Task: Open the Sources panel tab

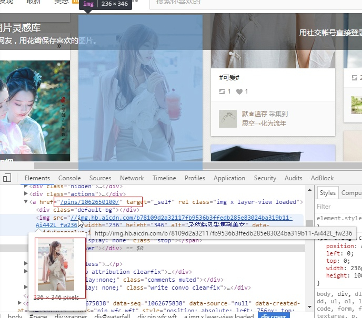Action: click(x=100, y=178)
